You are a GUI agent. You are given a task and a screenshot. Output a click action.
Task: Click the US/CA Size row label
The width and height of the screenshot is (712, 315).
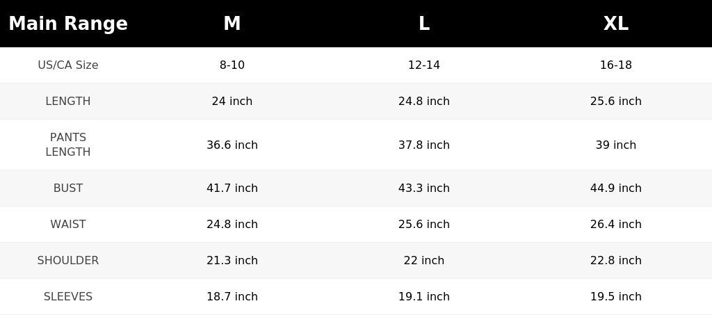click(68, 65)
